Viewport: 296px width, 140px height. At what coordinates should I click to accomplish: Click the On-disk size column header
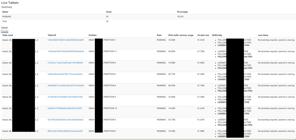pos(203,35)
